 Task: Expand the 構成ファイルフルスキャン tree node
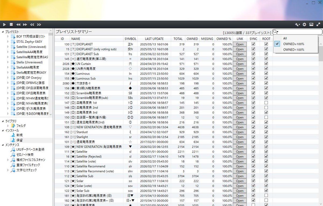pyautogui.click(x=8, y=160)
